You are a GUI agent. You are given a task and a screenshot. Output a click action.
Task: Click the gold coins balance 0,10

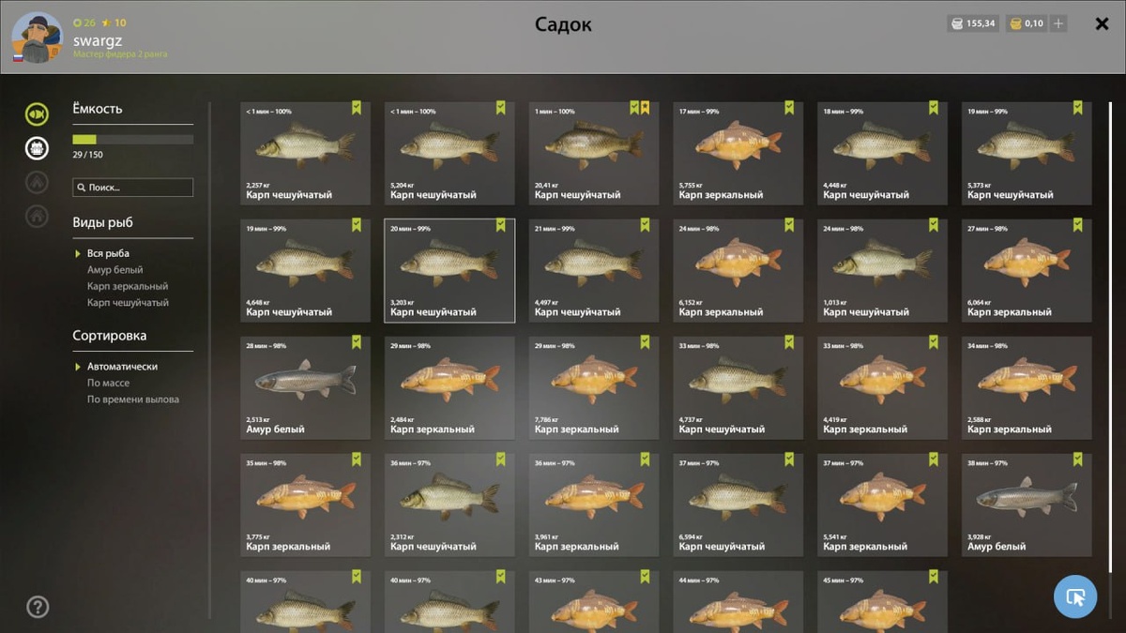coord(1026,23)
